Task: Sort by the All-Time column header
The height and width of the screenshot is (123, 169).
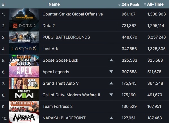Action: pyautogui.click(x=154, y=4)
